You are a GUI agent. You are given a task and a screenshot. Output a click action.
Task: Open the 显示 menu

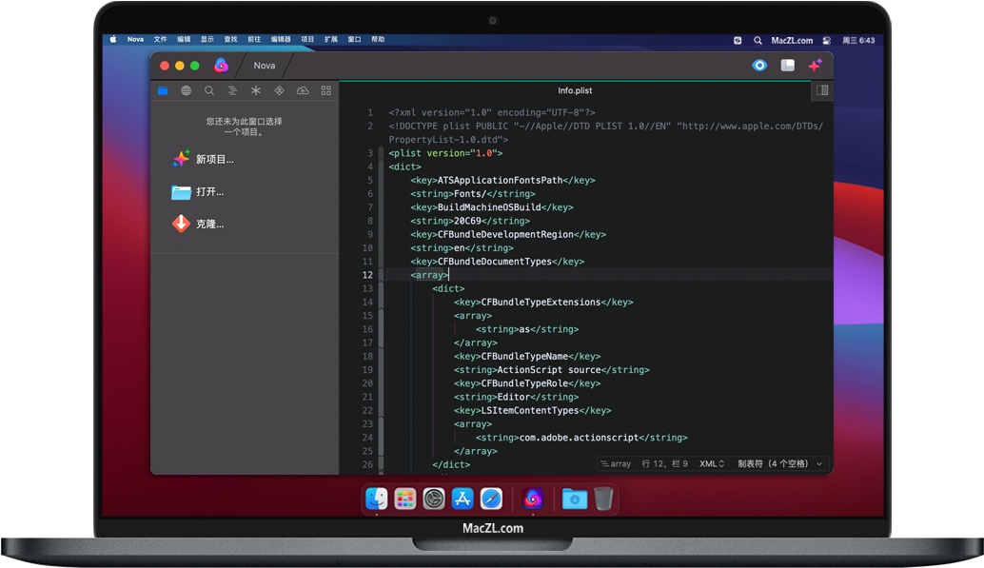(207, 40)
